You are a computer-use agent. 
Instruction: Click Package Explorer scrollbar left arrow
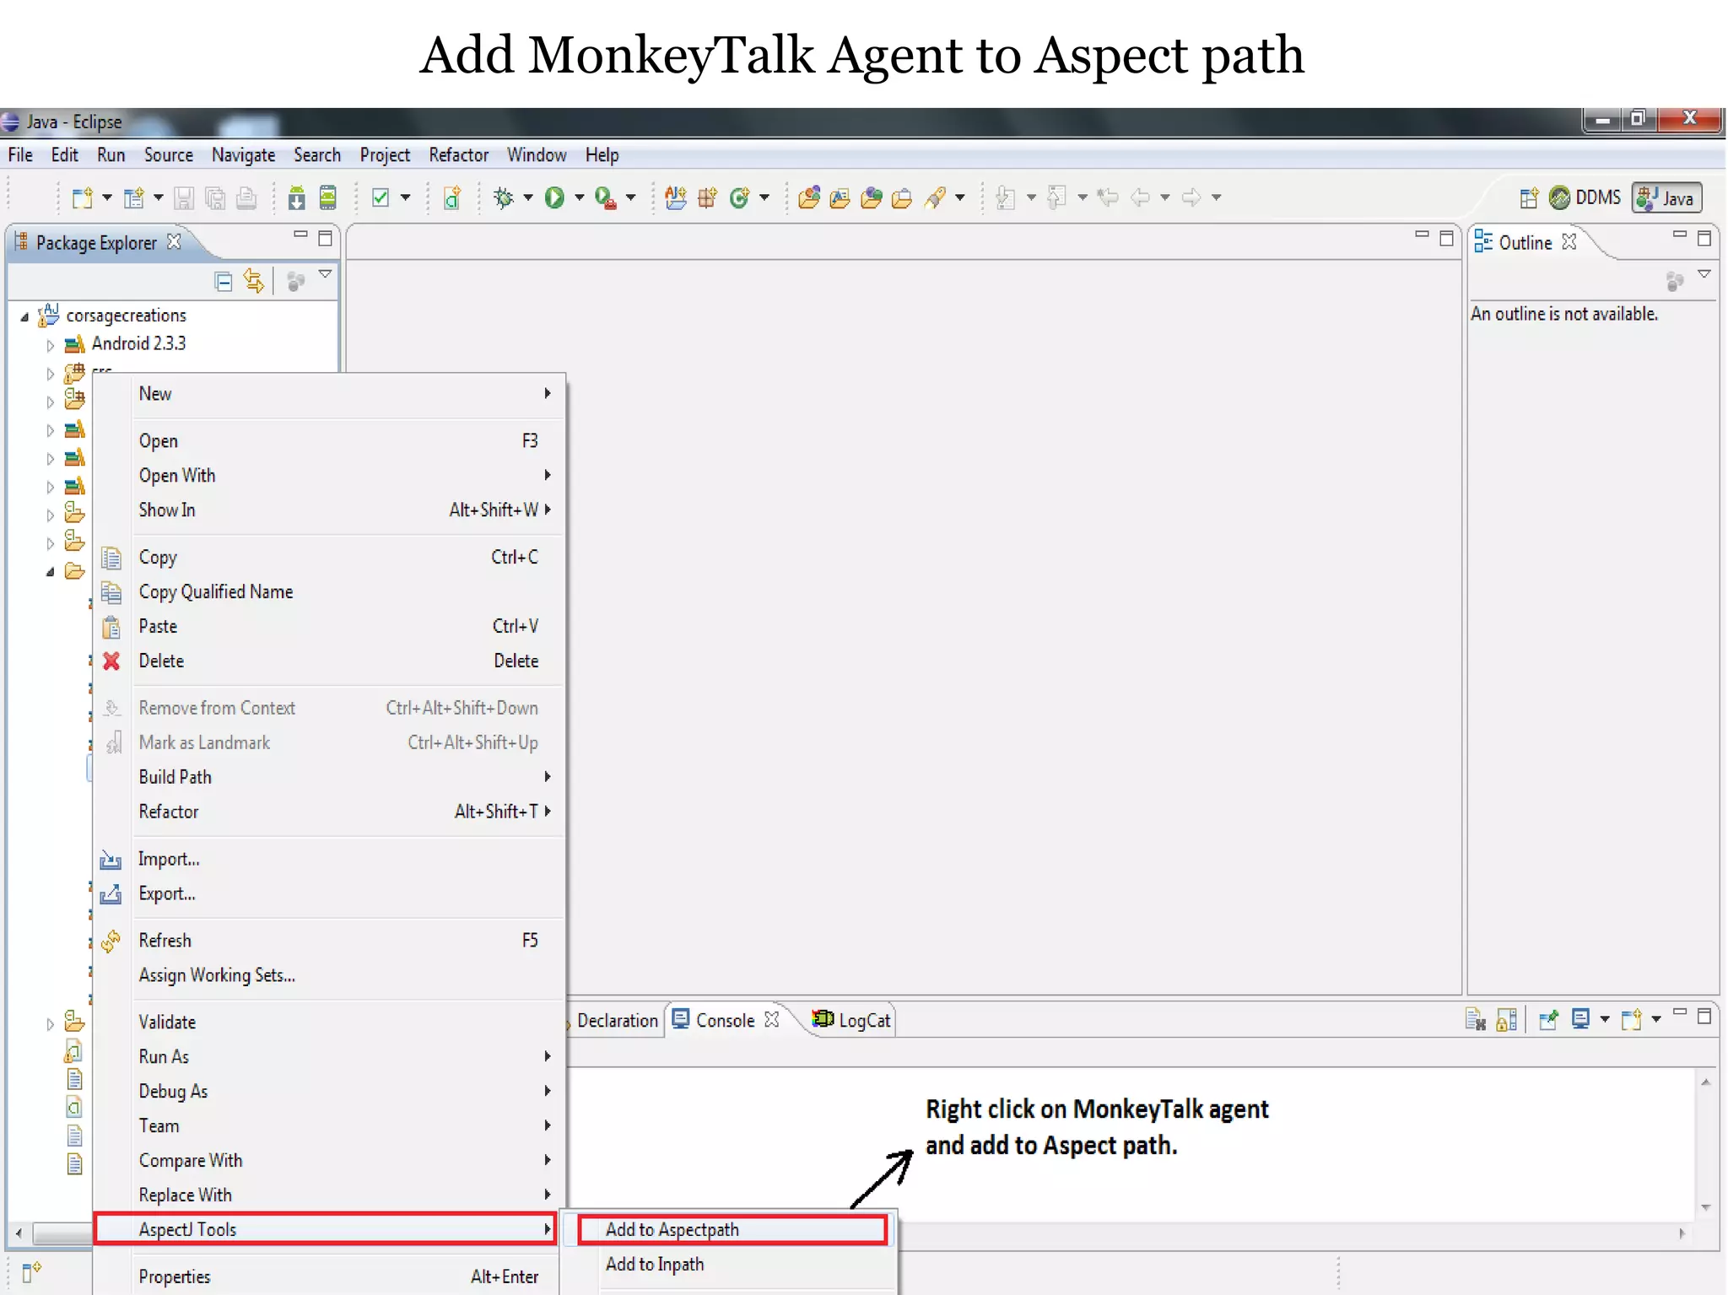tap(19, 1233)
